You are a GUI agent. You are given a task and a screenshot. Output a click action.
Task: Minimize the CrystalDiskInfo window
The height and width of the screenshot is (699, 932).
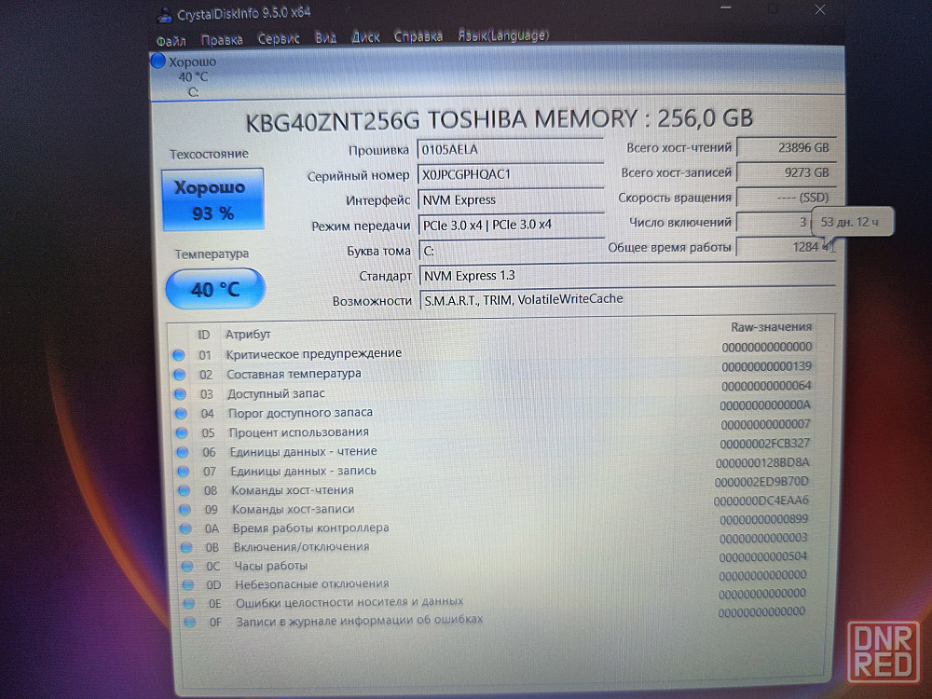(726, 8)
